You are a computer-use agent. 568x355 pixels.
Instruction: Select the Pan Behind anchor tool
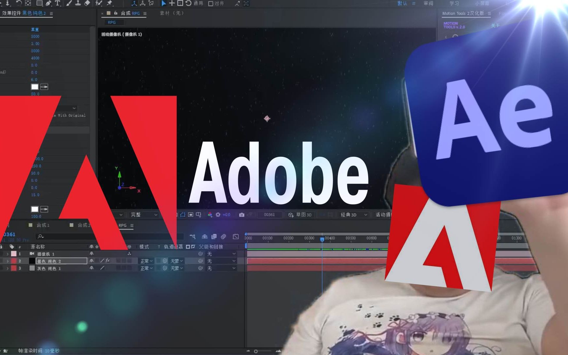[x=28, y=3]
